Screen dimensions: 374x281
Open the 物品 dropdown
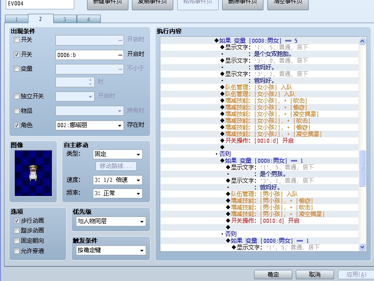pos(90,111)
